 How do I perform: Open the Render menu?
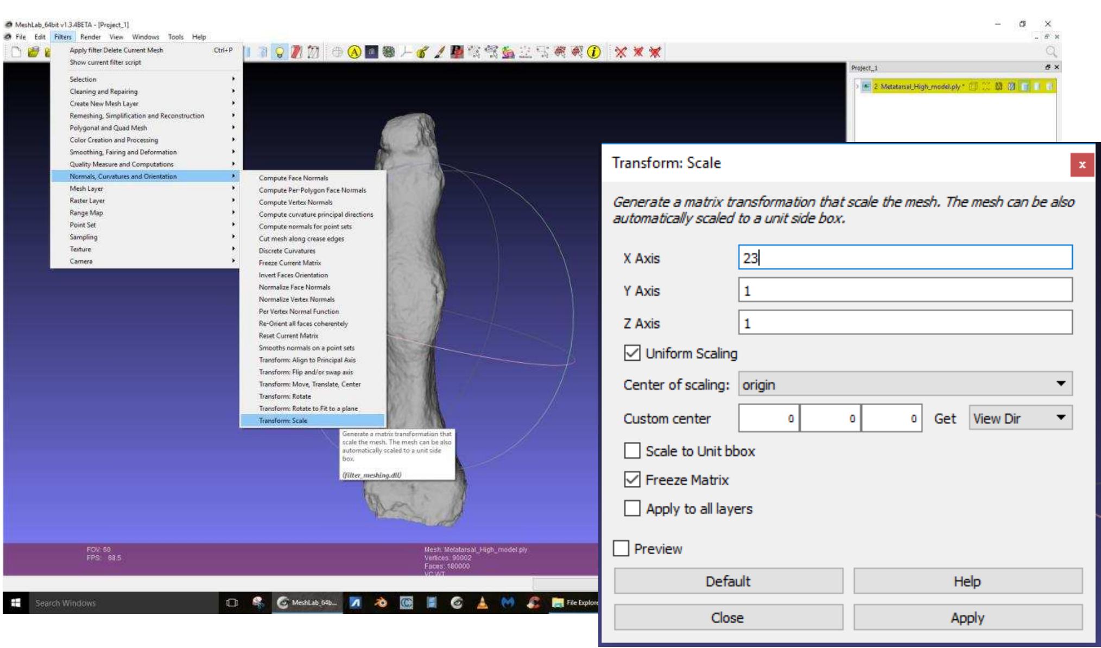(x=90, y=37)
